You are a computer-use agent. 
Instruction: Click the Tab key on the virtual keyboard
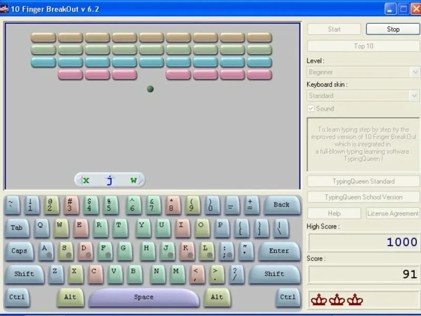pos(17,229)
